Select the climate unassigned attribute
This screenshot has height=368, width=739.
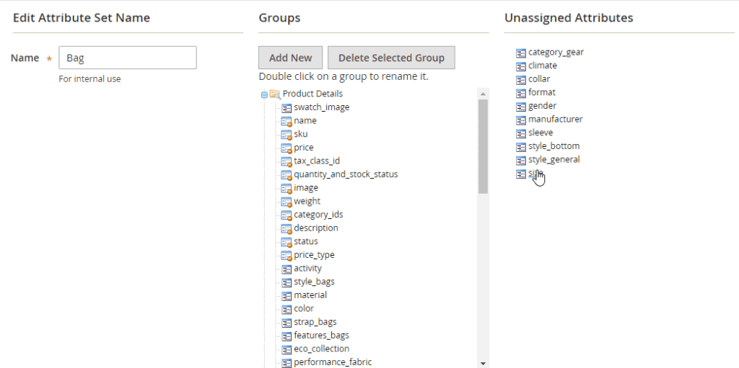[543, 66]
